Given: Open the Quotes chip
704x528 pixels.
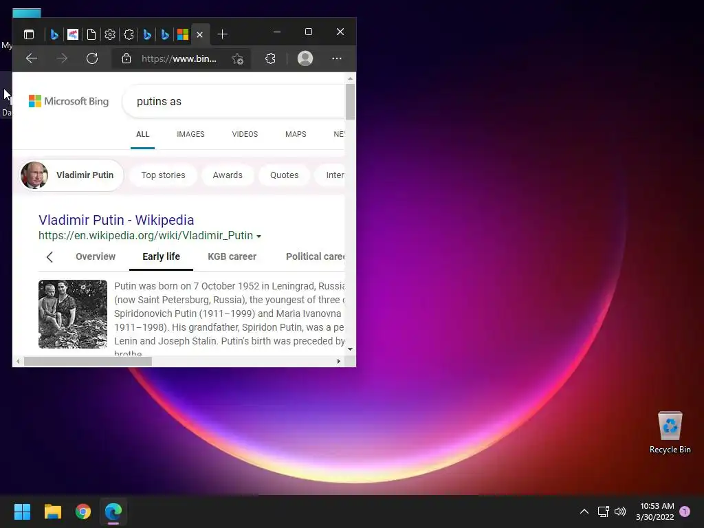Looking at the screenshot, I should tap(284, 175).
